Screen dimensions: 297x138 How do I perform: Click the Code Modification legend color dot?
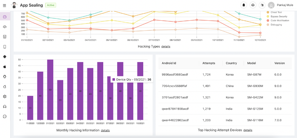268,20
